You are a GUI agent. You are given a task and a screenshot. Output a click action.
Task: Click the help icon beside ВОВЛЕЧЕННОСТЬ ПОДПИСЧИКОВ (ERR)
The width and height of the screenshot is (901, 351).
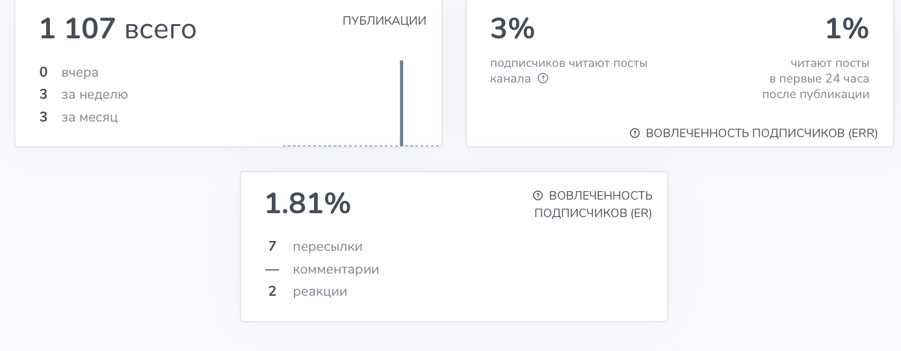634,133
